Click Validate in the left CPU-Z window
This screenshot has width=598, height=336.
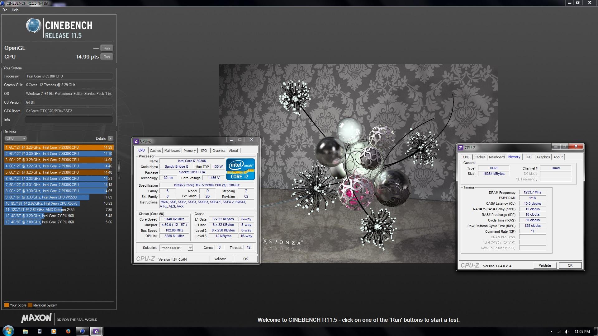(x=220, y=259)
